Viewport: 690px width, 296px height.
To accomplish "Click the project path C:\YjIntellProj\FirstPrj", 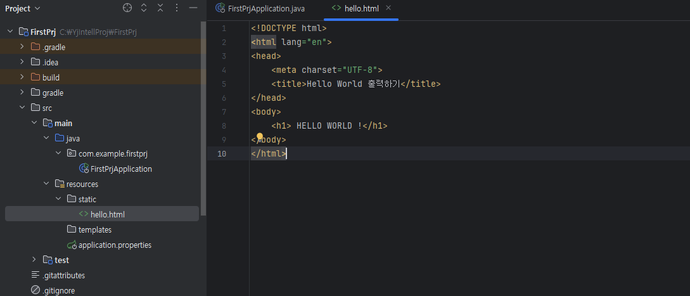I will [99, 32].
